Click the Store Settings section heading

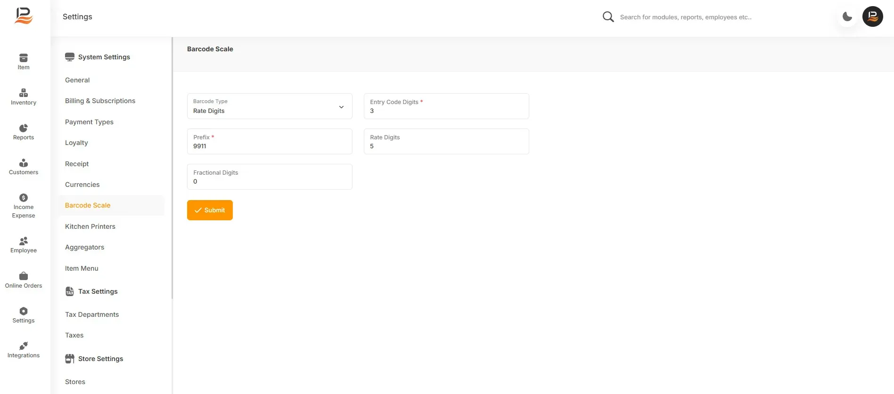(x=100, y=359)
